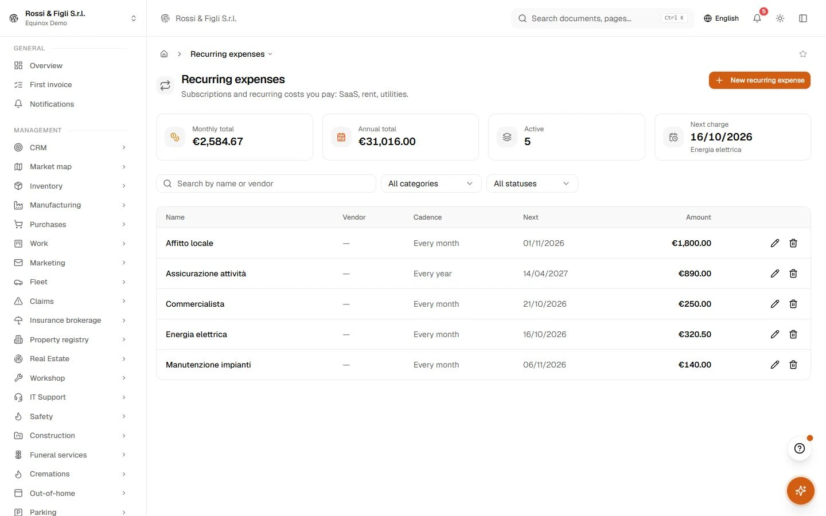Image resolution: width=826 pixels, height=516 pixels.
Task: Edit the Assicurazione attività expense
Action: click(775, 273)
